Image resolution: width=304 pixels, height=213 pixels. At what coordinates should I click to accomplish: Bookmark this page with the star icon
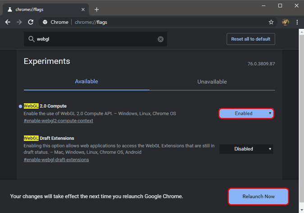271,22
